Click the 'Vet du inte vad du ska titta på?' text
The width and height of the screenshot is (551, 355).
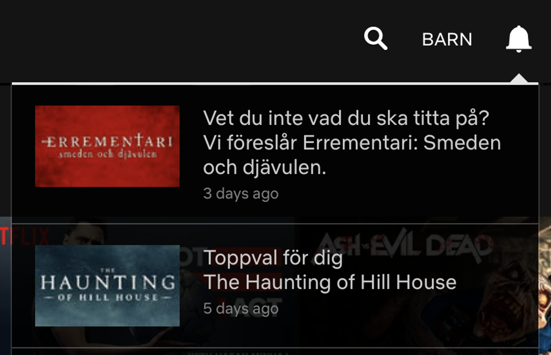[346, 118]
